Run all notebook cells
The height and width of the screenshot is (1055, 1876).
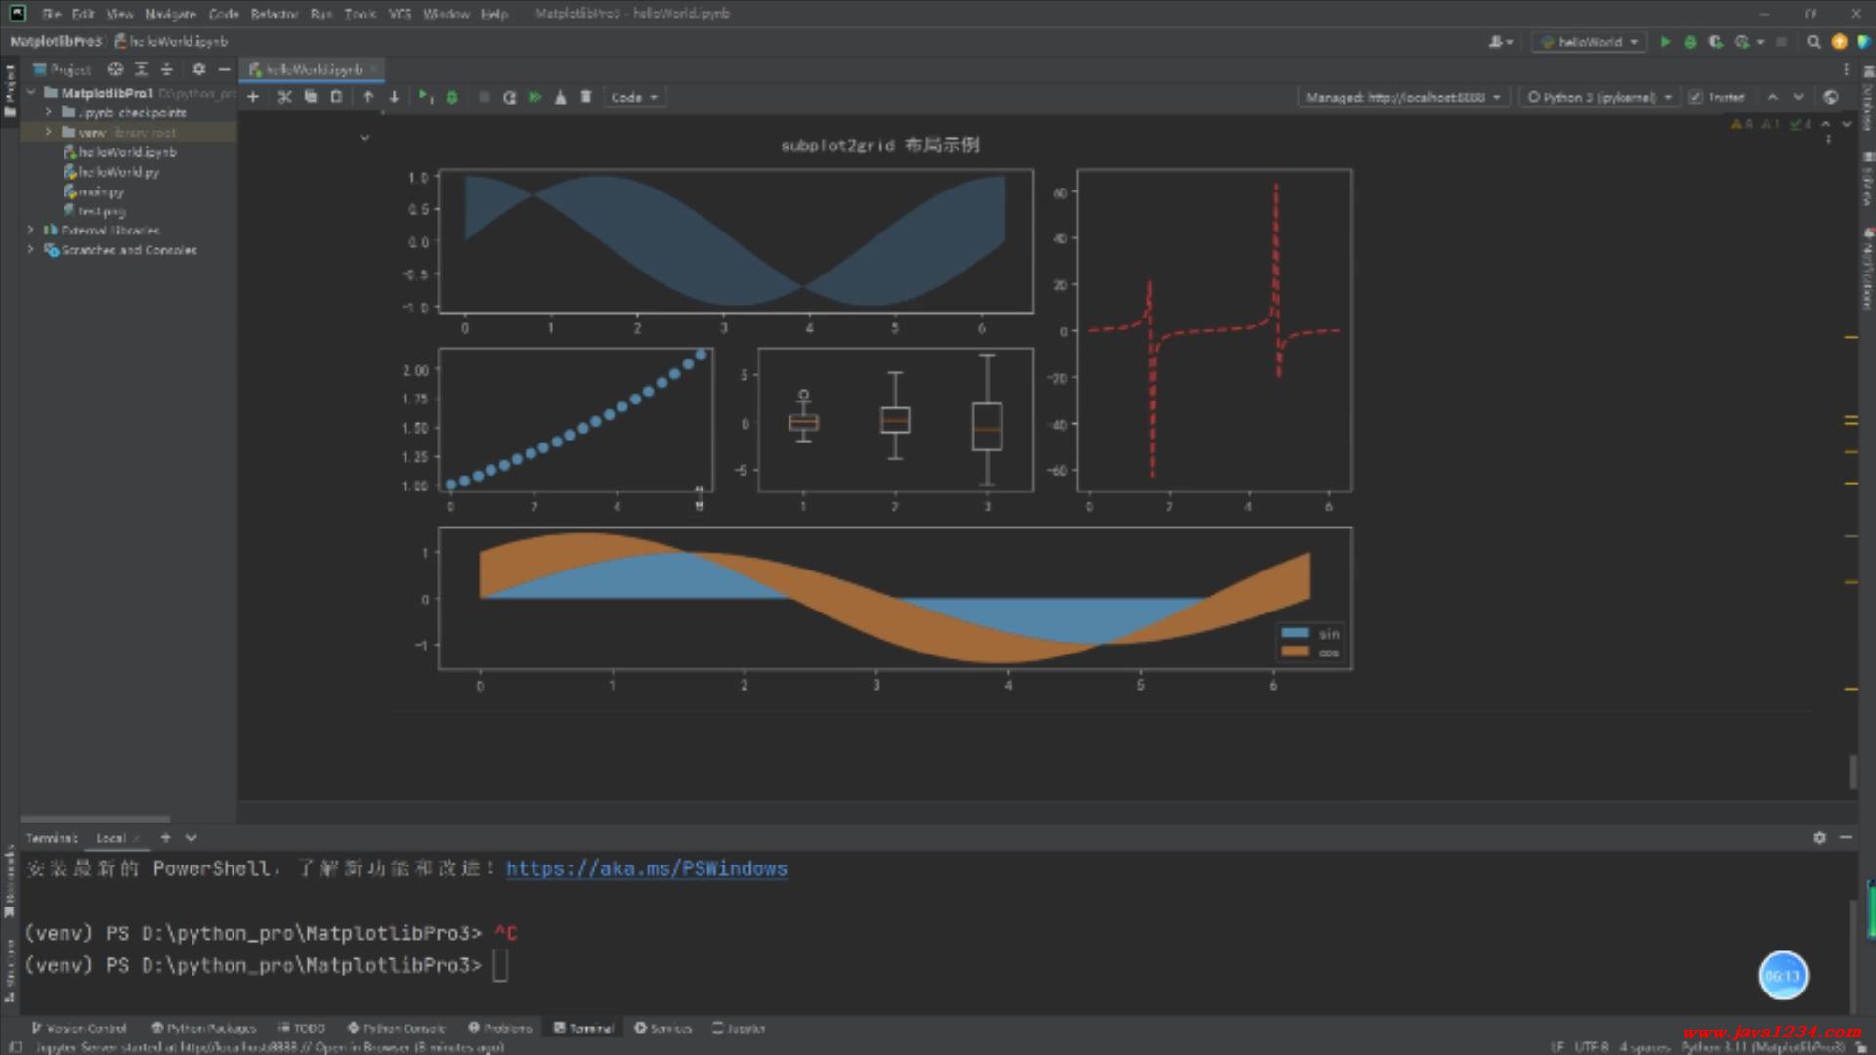tap(534, 97)
